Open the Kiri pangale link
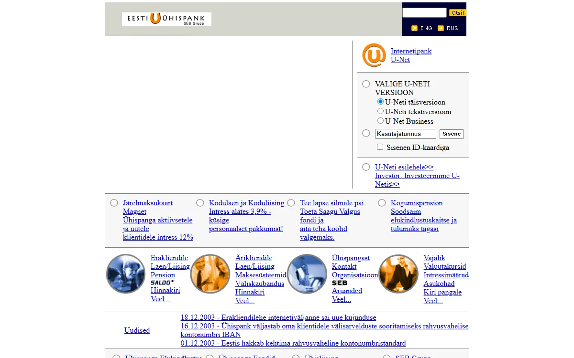Screen dimensions: 574x358 [x=442, y=292]
